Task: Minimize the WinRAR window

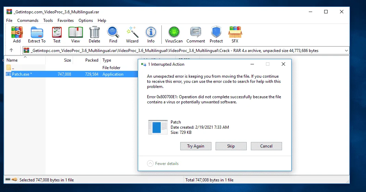Action: (x=310, y=12)
